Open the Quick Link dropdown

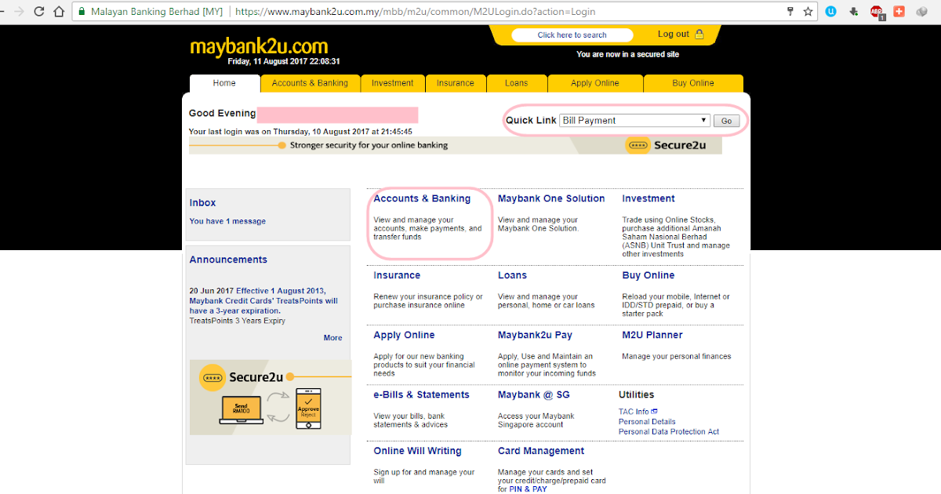pyautogui.click(x=635, y=121)
